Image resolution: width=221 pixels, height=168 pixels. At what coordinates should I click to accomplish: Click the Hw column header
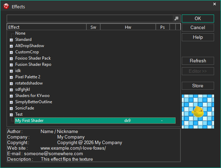[x=128, y=27]
